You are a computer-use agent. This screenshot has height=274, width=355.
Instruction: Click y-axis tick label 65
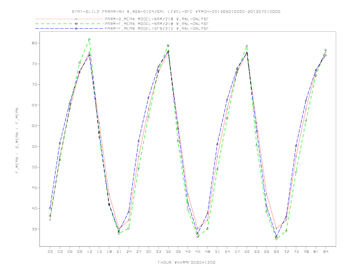coord(34,105)
